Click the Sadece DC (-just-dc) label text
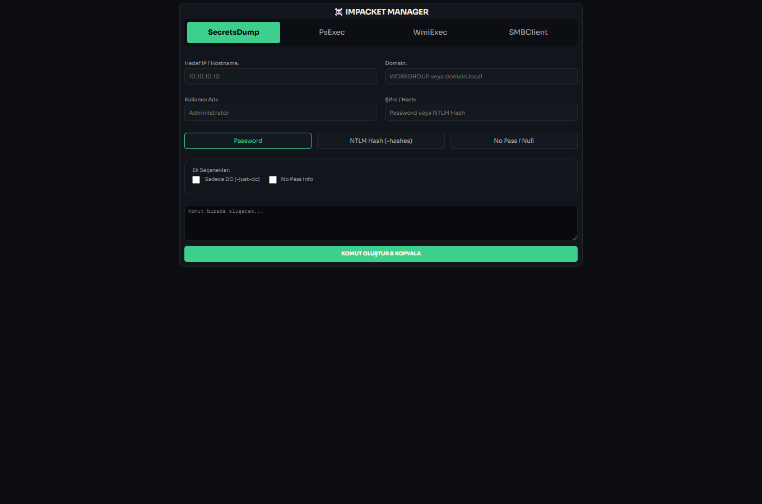This screenshot has height=504, width=762. (x=232, y=179)
